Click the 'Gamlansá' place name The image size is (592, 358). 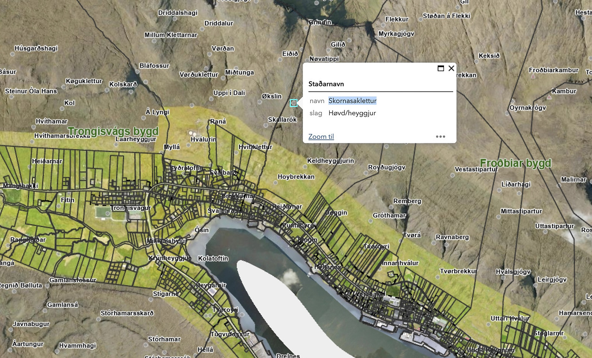pyautogui.click(x=62, y=305)
